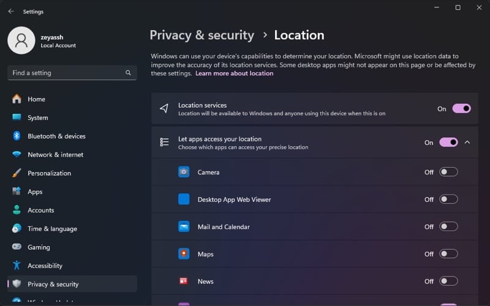Click the Time & language globe icon
The width and height of the screenshot is (490, 306).
click(x=17, y=228)
